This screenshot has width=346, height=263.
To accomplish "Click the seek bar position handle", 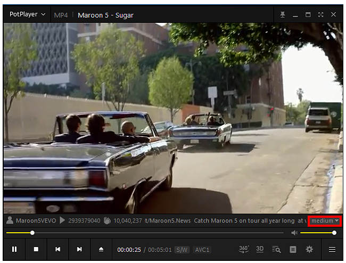I will (x=32, y=233).
